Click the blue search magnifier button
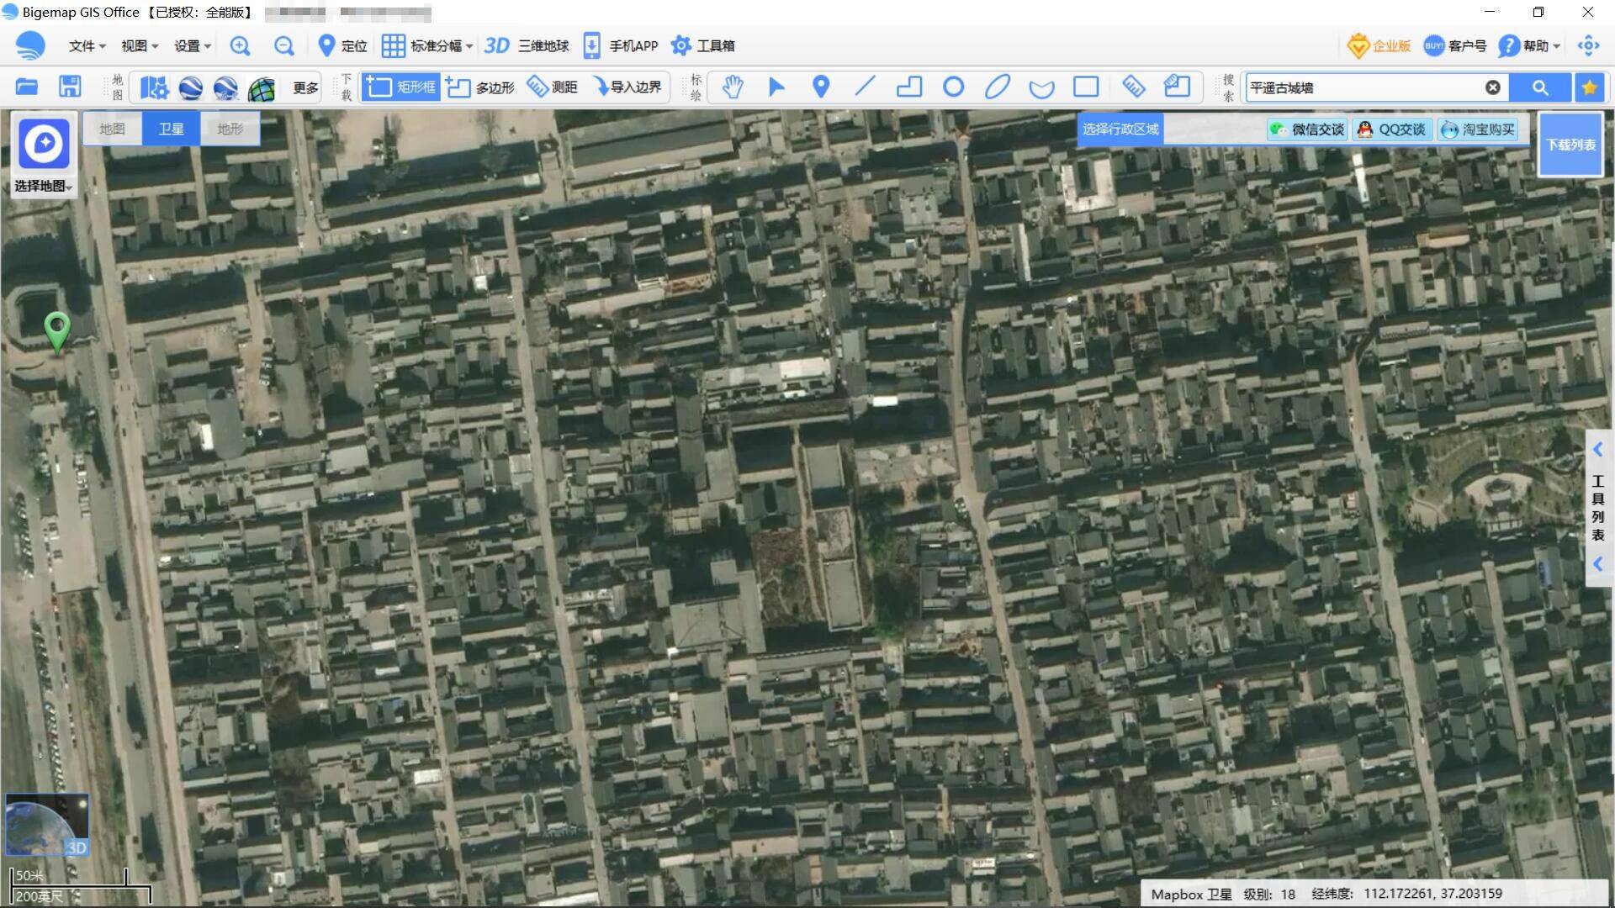Viewport: 1615px width, 908px height. click(1540, 87)
